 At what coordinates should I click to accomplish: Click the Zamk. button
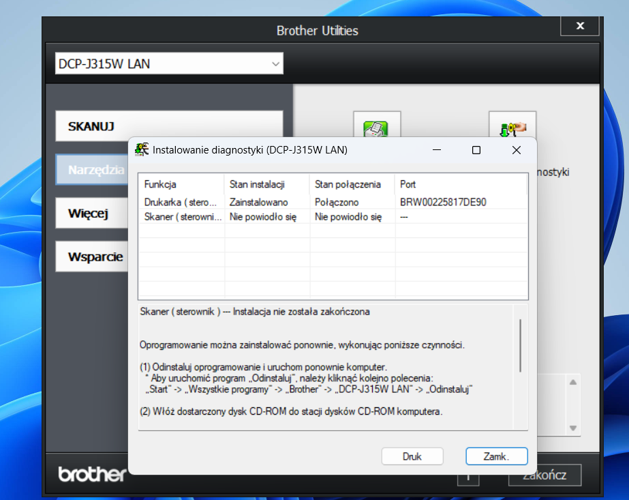pos(497,456)
